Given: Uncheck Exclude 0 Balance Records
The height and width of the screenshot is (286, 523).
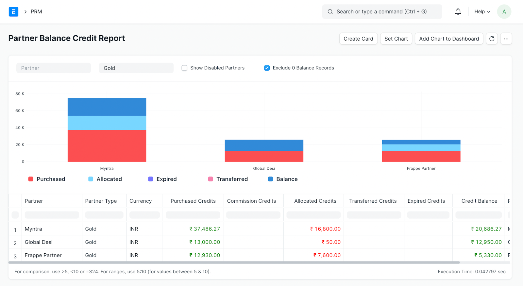Looking at the screenshot, I should (267, 68).
